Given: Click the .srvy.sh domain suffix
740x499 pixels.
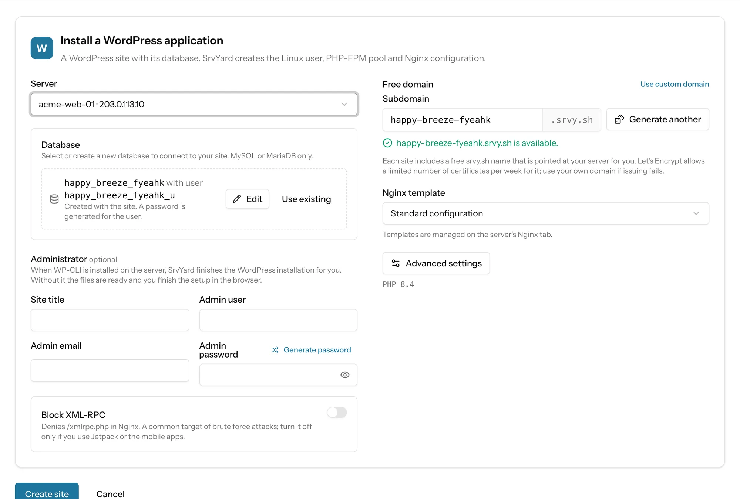Looking at the screenshot, I should click(572, 120).
